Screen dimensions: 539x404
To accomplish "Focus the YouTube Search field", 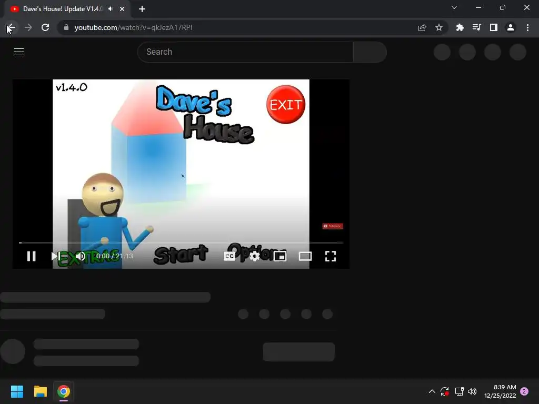I will pyautogui.click(x=245, y=52).
